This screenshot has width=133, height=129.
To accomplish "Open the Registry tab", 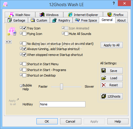I will coord(61,20).
